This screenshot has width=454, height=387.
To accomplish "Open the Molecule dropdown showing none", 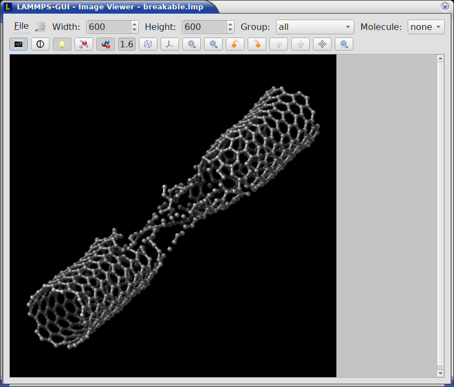I will [426, 27].
